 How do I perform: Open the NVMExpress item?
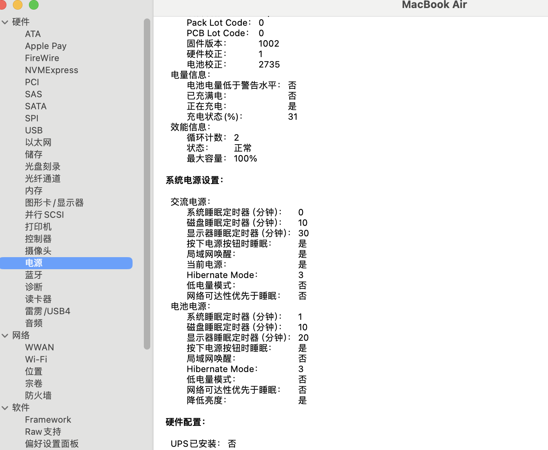click(51, 70)
